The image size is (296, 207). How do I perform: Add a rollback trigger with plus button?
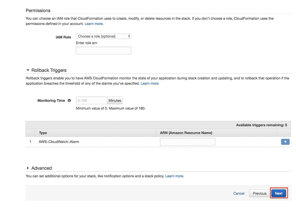tap(285, 142)
